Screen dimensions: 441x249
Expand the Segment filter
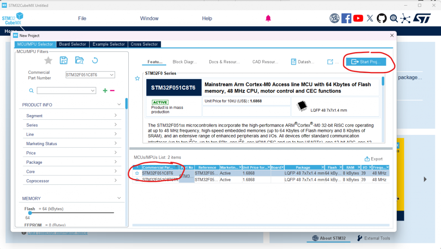coord(71,115)
